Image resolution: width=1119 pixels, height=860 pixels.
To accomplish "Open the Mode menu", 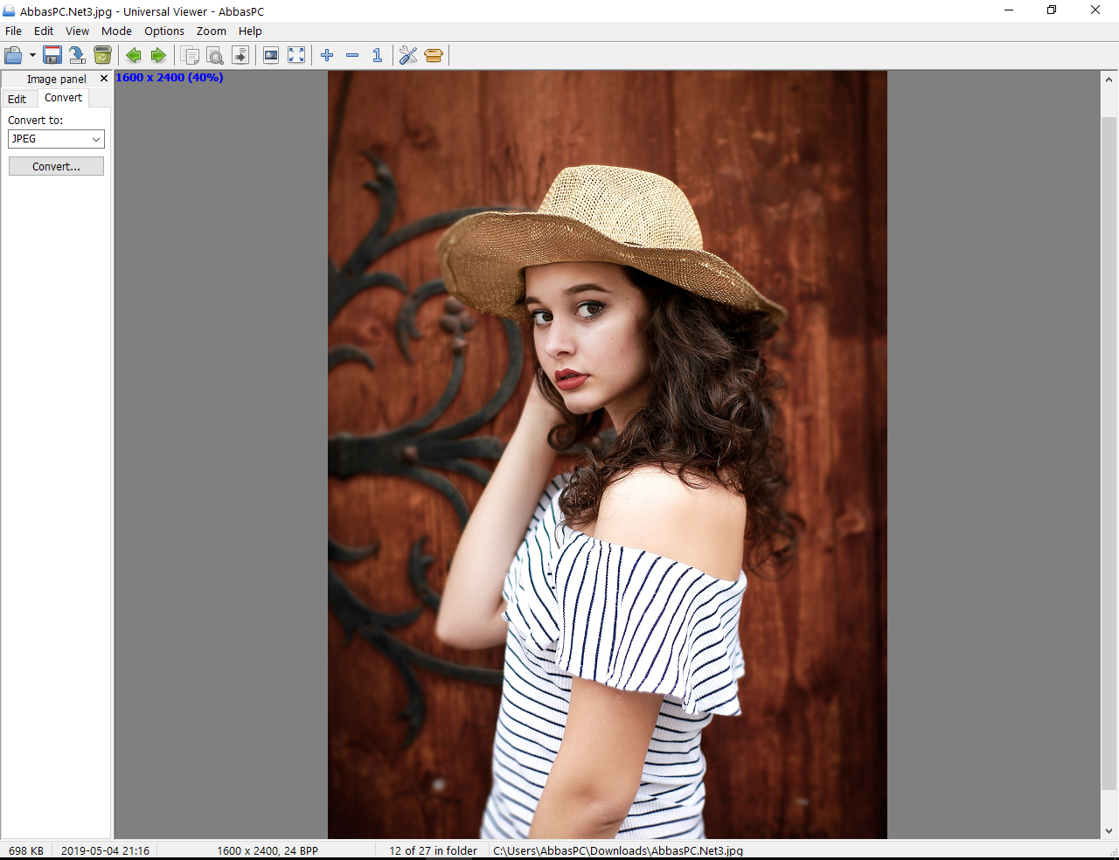I will click(116, 31).
